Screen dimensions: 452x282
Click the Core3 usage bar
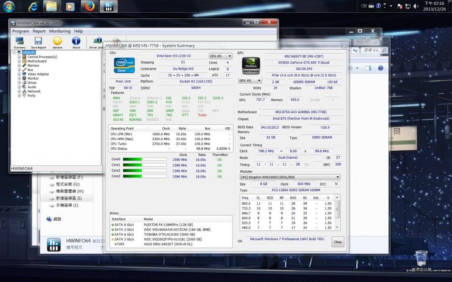145,176
